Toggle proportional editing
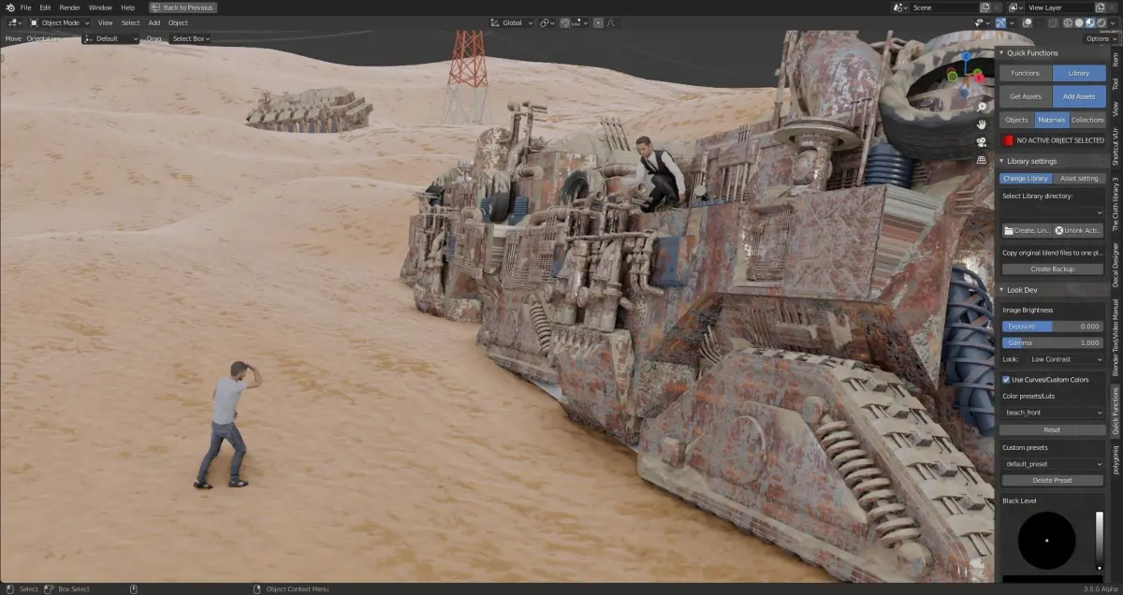The image size is (1123, 595). pos(599,22)
